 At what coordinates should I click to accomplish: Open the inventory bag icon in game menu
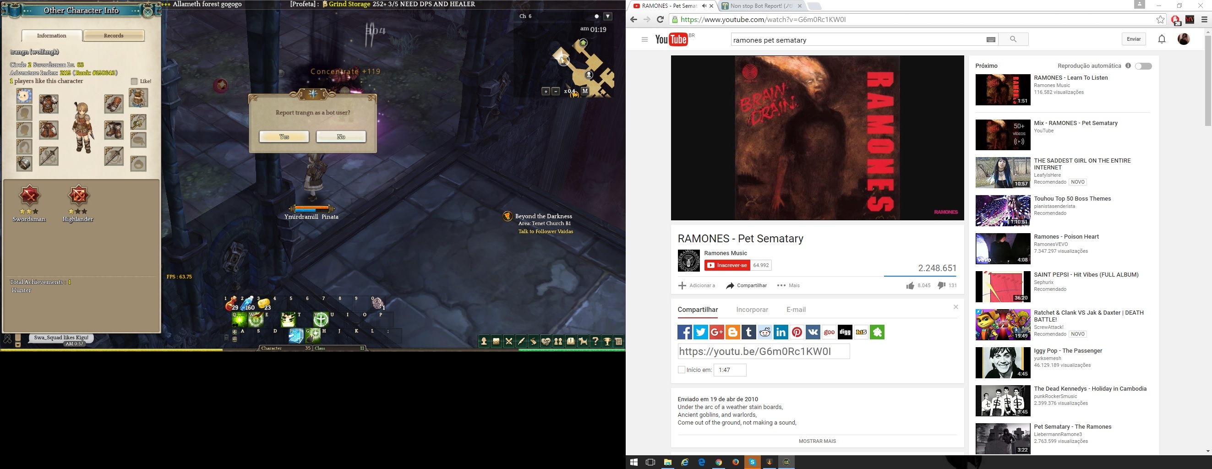tap(496, 342)
